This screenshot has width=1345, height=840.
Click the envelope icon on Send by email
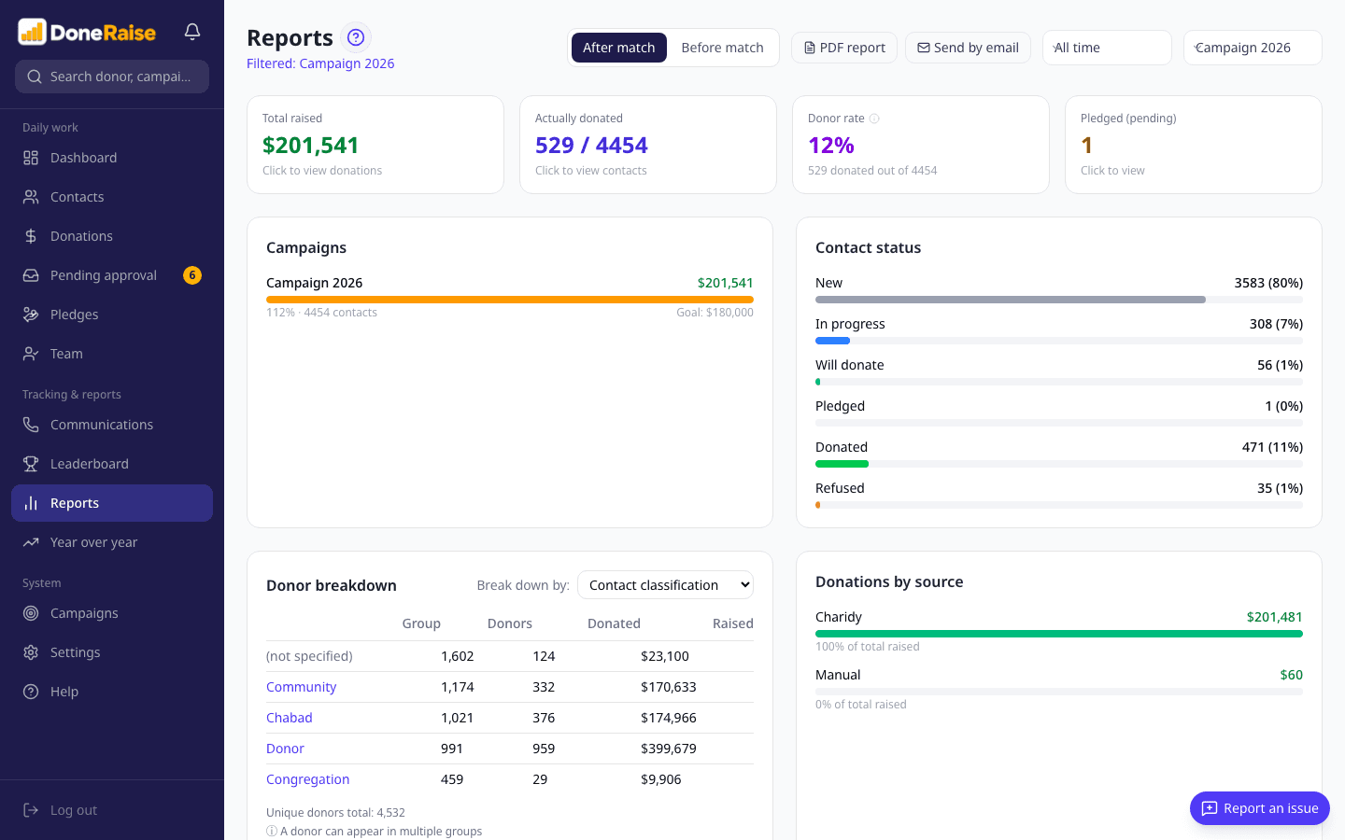tap(923, 48)
